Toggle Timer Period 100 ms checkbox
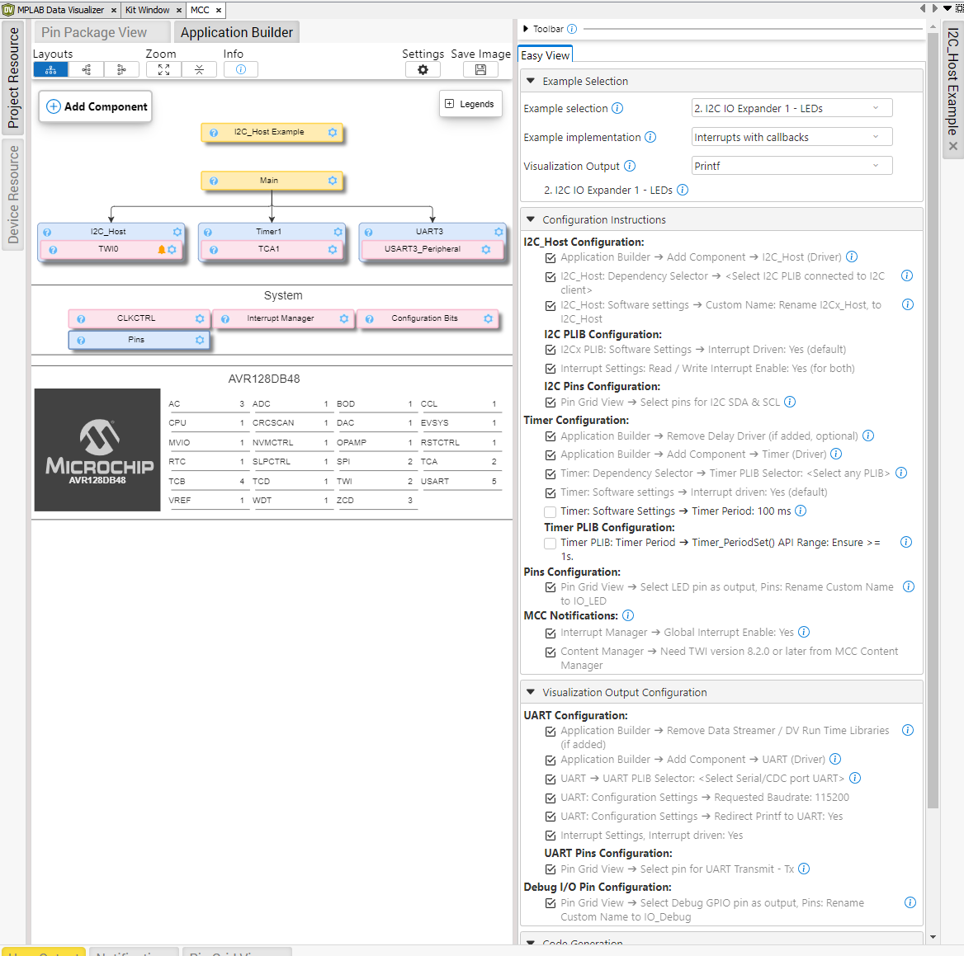This screenshot has width=964, height=956. click(x=551, y=511)
